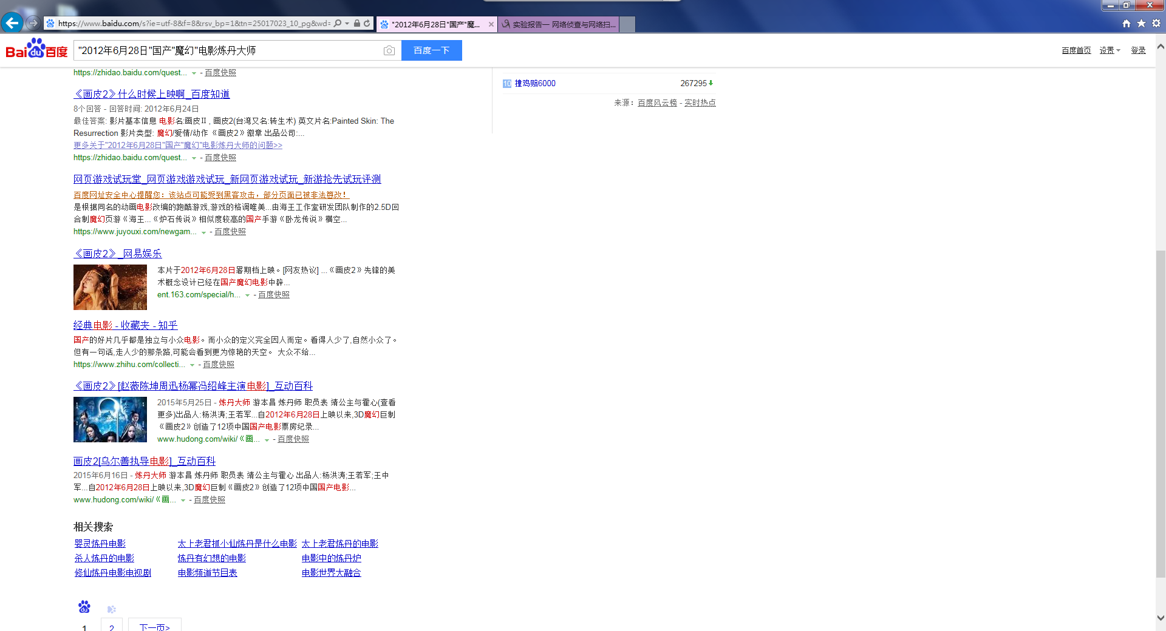The height and width of the screenshot is (631, 1166).
Task: Click the 下一页 next page button
Action: 155,625
